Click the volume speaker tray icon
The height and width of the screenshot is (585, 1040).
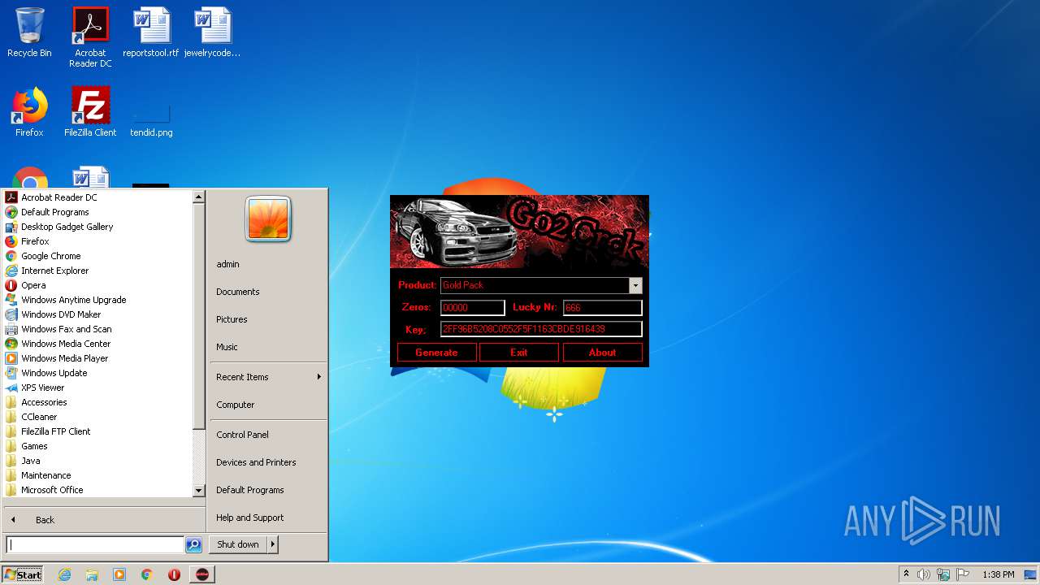[924, 574]
